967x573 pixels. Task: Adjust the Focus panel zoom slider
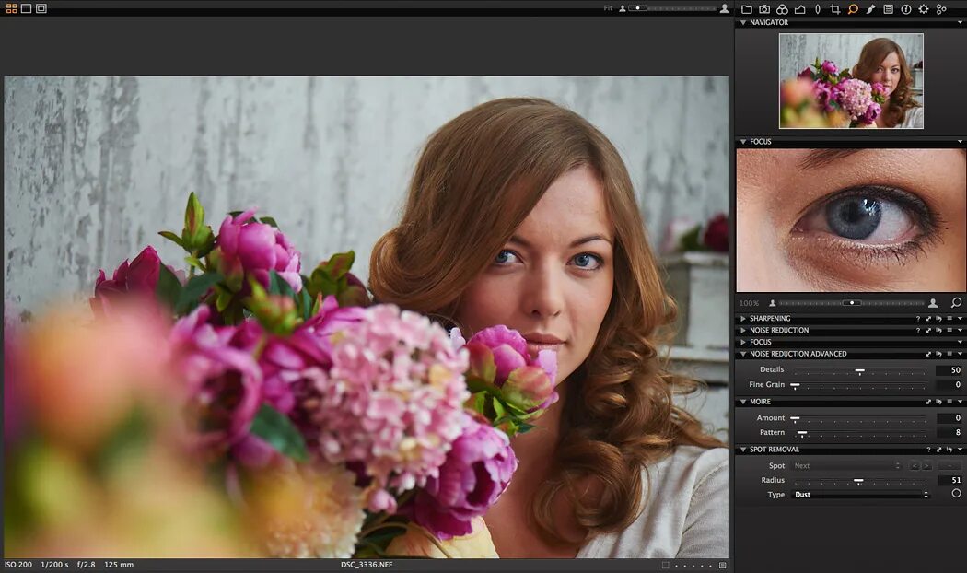[x=852, y=303]
